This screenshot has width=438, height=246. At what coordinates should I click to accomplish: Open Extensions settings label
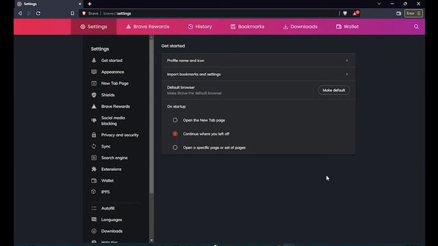coord(111,169)
